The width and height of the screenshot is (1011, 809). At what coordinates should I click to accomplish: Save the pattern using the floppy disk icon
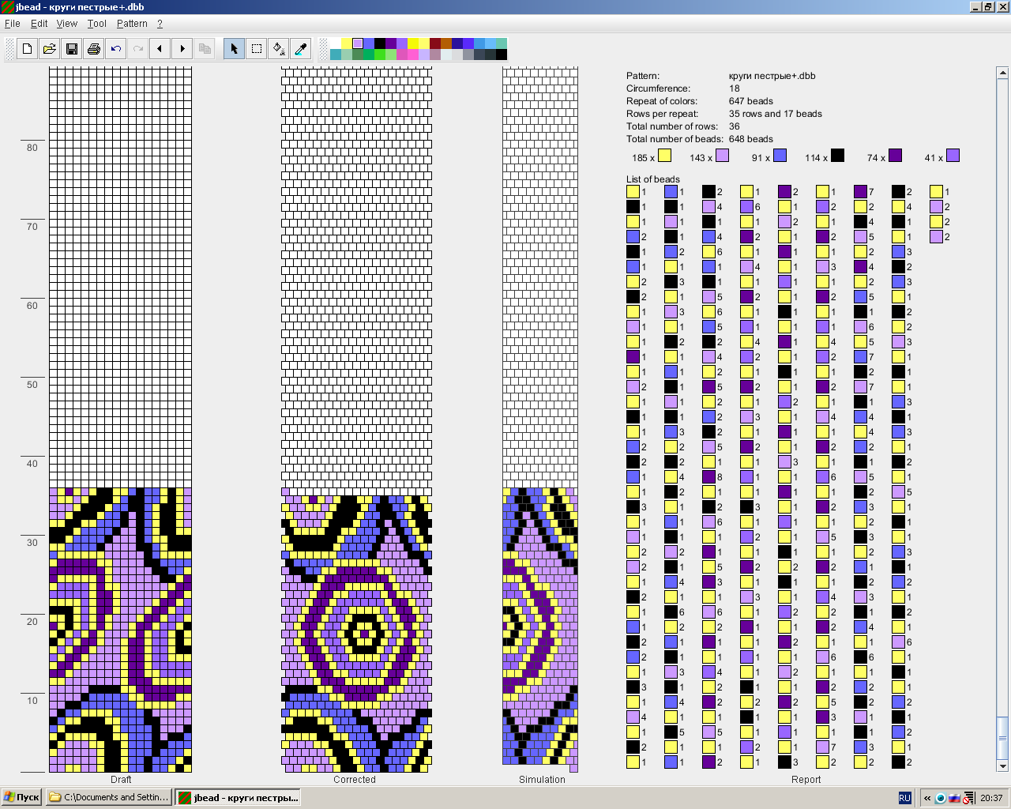(x=71, y=49)
